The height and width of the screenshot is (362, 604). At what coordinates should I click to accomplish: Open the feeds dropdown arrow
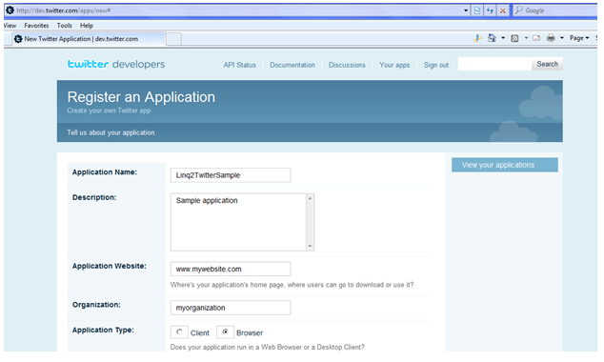pyautogui.click(x=526, y=38)
